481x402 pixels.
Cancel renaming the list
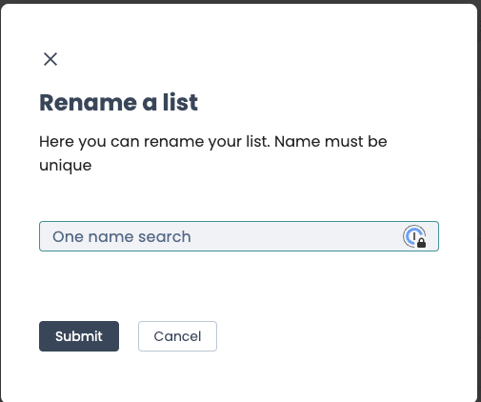pos(177,336)
